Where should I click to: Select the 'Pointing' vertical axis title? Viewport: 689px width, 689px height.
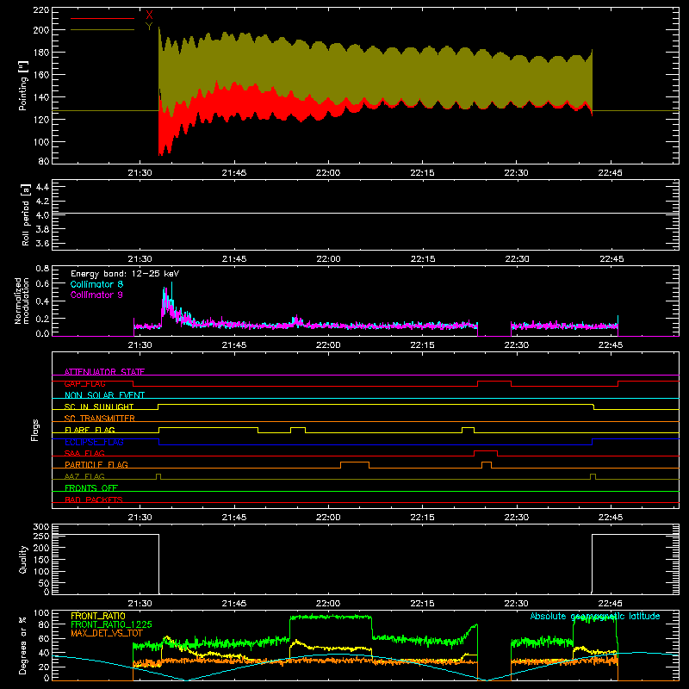[x=23, y=86]
